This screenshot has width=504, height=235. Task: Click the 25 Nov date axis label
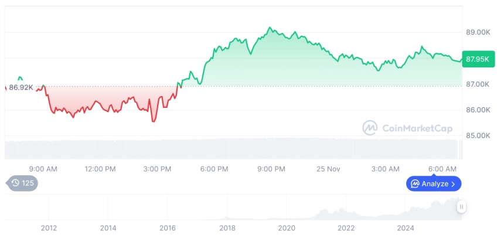(328, 169)
